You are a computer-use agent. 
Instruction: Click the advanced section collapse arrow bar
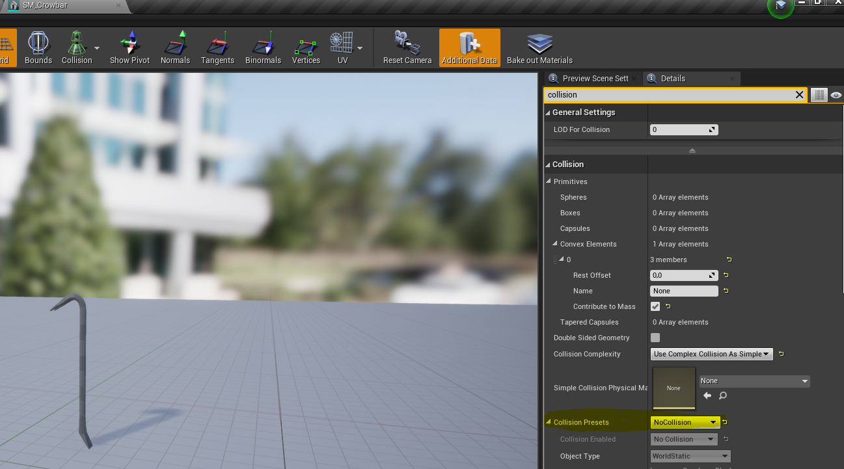(x=692, y=150)
